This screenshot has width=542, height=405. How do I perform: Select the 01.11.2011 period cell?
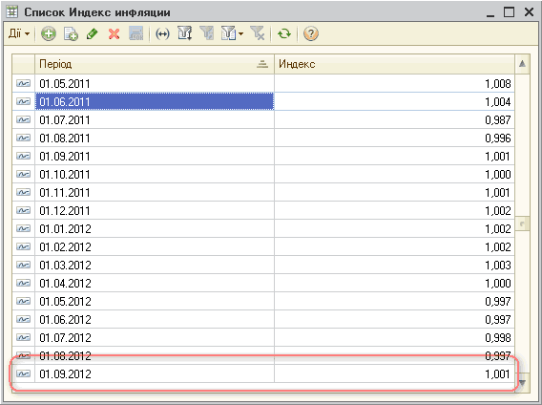click(155, 192)
